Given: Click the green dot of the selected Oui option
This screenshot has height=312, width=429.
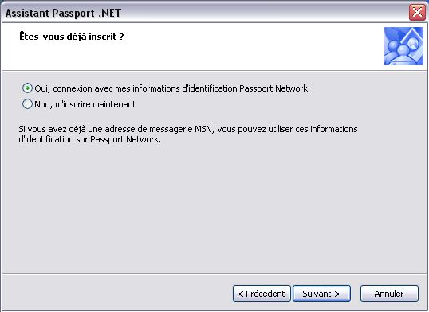Looking at the screenshot, I should pyautogui.click(x=27, y=88).
